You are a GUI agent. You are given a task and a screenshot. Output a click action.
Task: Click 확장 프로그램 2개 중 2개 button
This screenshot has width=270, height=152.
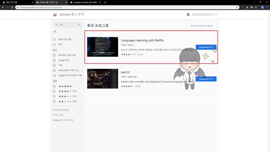pyautogui.click(x=202, y=26)
